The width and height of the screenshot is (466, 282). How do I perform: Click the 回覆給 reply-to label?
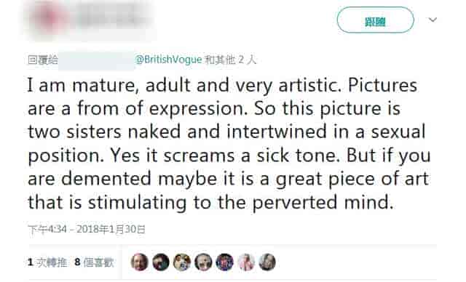(43, 60)
